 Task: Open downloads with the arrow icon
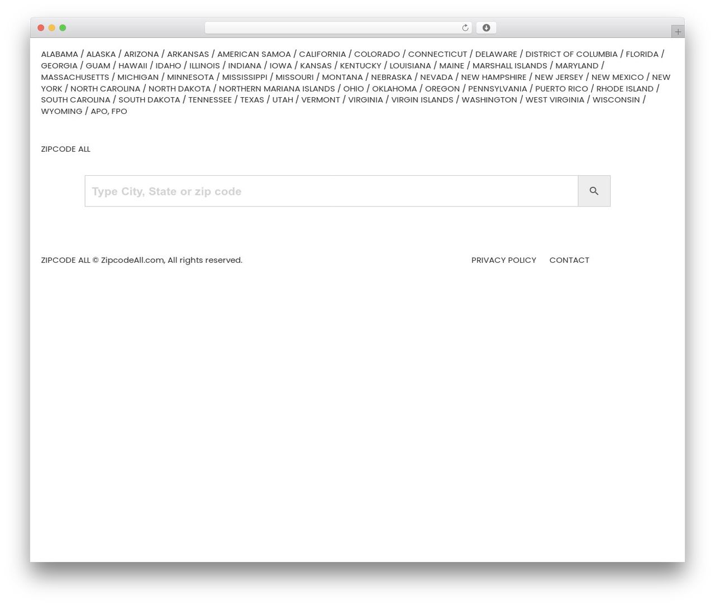[x=486, y=28]
